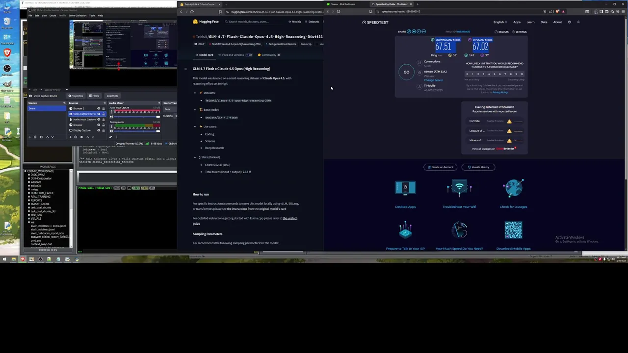Screen dimensions: 628x353
Task: Reload the Hugging Face page
Action: [192, 12]
